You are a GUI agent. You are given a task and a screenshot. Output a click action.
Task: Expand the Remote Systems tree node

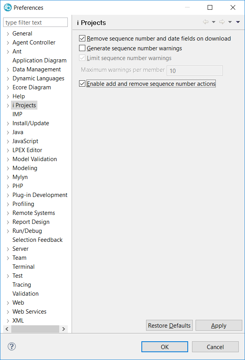tap(8, 213)
